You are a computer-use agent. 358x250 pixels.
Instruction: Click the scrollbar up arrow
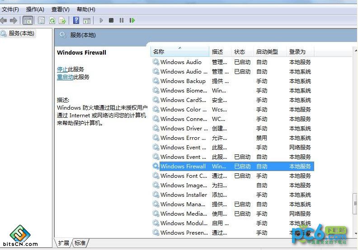tap(355, 51)
